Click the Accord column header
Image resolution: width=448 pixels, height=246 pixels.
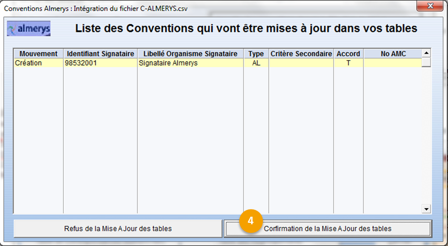point(348,54)
